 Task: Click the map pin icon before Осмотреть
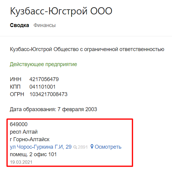(x=92, y=147)
